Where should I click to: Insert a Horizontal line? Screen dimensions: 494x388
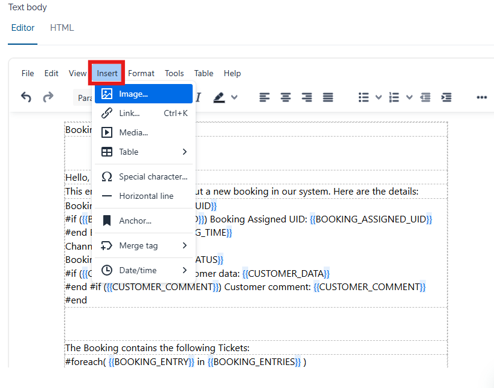(x=144, y=196)
